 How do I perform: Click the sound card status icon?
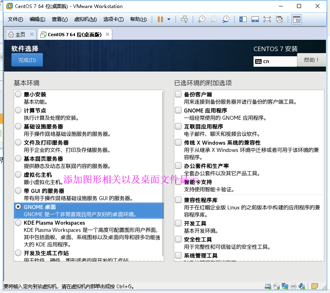click(302, 286)
